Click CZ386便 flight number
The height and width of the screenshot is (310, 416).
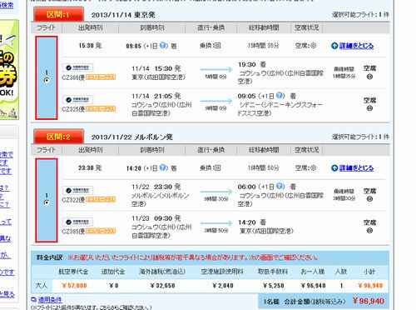pyautogui.click(x=73, y=77)
